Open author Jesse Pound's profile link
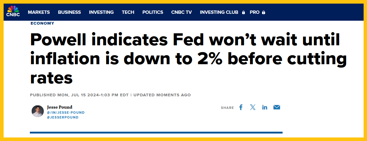367x141 pixels. pos(60,107)
